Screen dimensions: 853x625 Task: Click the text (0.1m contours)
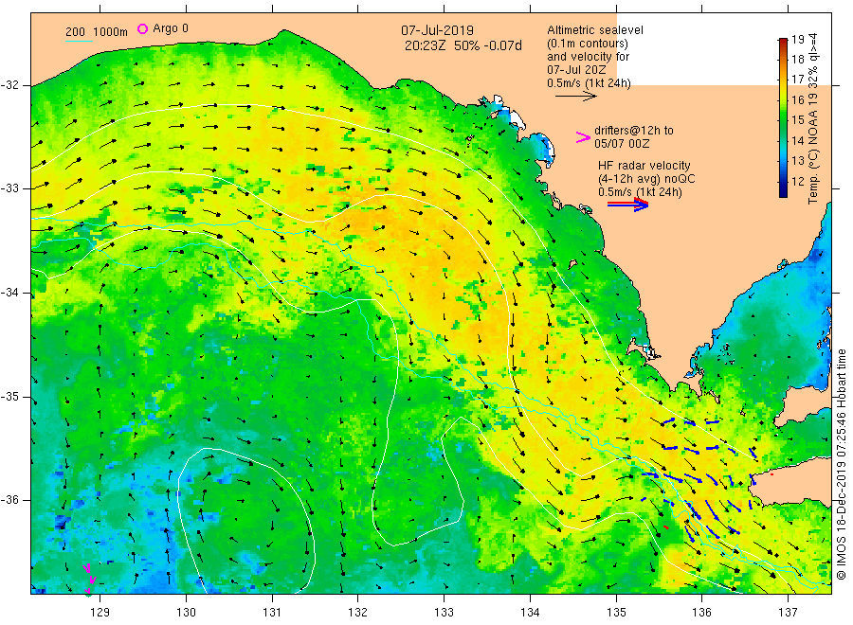[588, 44]
